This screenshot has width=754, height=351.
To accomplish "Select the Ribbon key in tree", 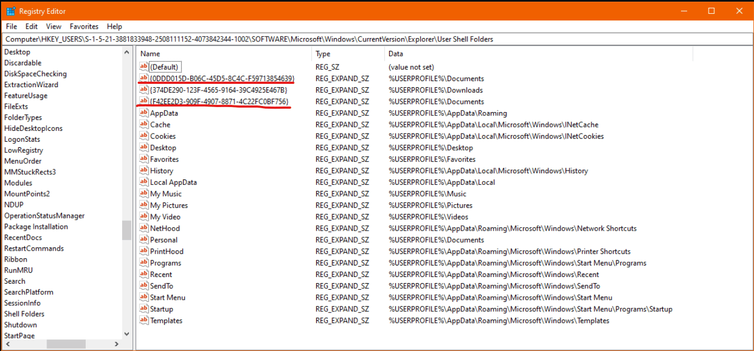I will (x=15, y=259).
